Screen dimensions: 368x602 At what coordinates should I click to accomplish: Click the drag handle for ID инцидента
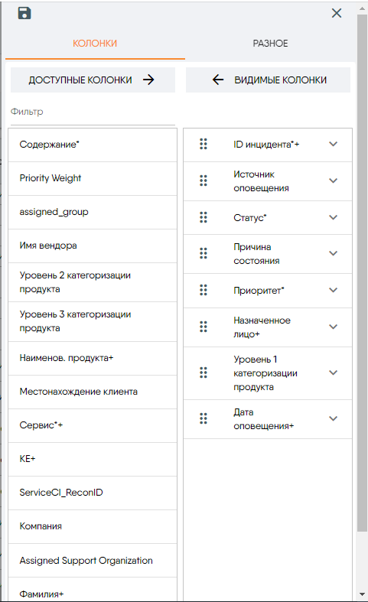tap(204, 144)
